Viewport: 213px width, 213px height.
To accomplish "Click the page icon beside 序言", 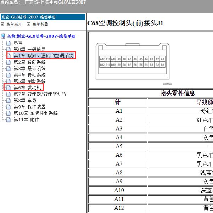I will tap(9, 43).
